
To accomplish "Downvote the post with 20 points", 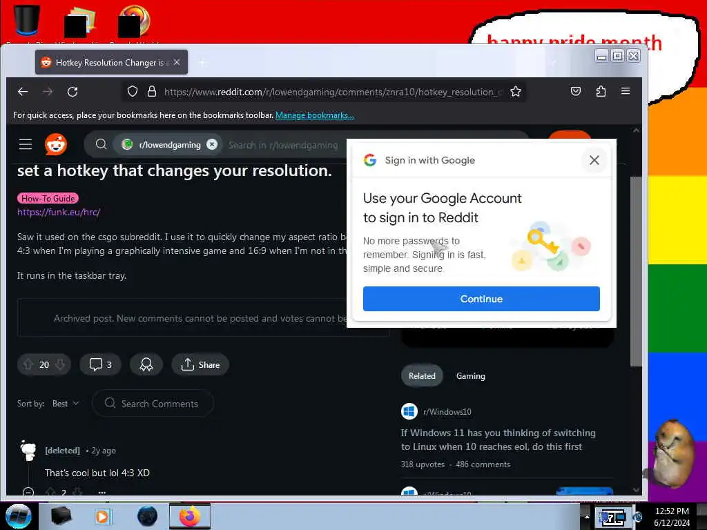I will click(x=60, y=364).
